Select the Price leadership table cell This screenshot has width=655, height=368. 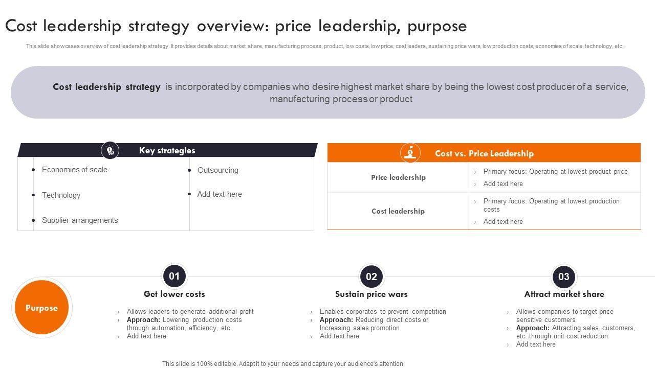point(398,177)
